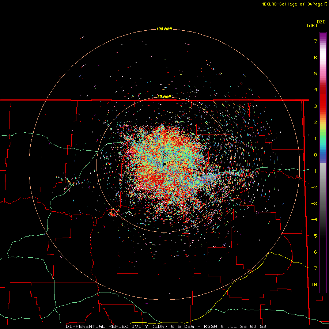Click the -6 dB scale label
The image size is (329, 329).
[x=314, y=252]
